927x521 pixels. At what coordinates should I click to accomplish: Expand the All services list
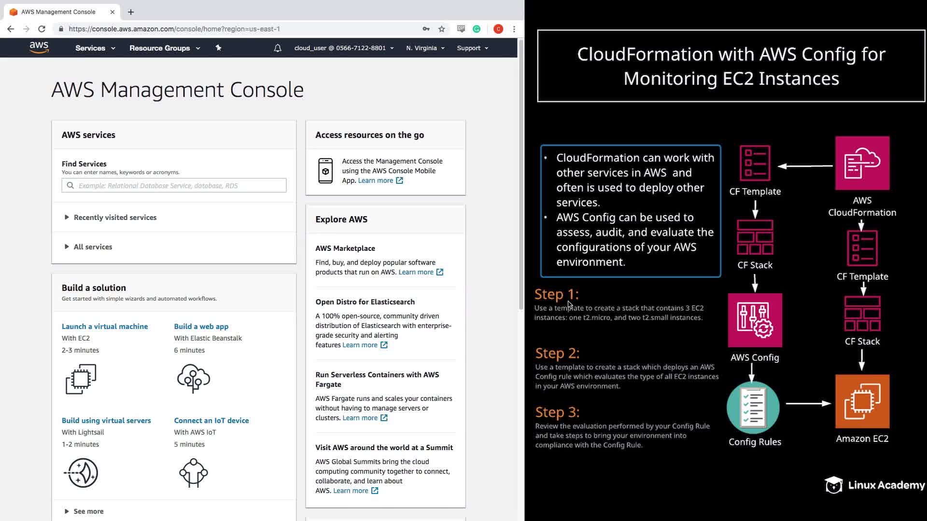coord(93,247)
